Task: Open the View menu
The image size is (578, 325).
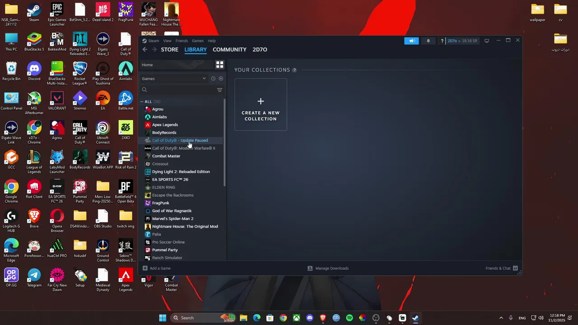Action: [167, 41]
